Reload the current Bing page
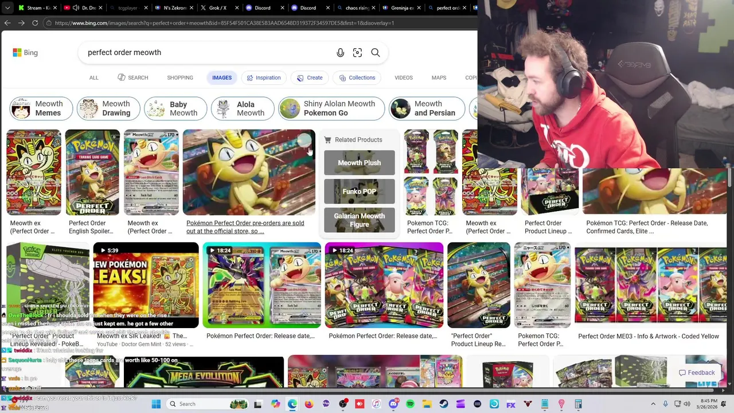Viewport: 734px width, 413px height. (x=35, y=23)
